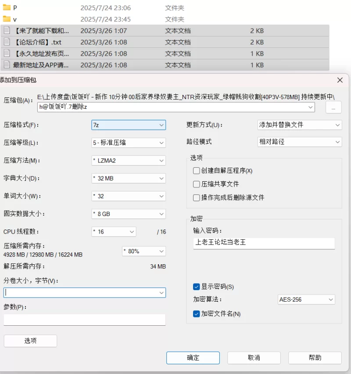Open 压缩等级 dropdown showing 5 - 标准压缩
The width and height of the screenshot is (351, 374).
[x=129, y=143]
